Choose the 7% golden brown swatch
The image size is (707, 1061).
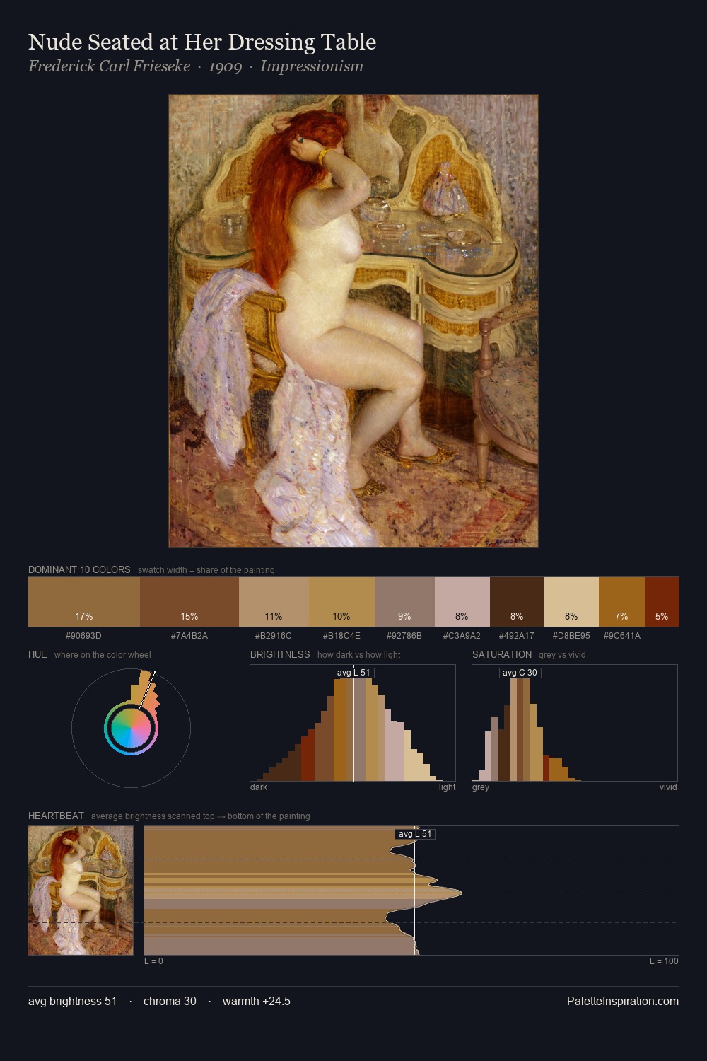tap(622, 602)
